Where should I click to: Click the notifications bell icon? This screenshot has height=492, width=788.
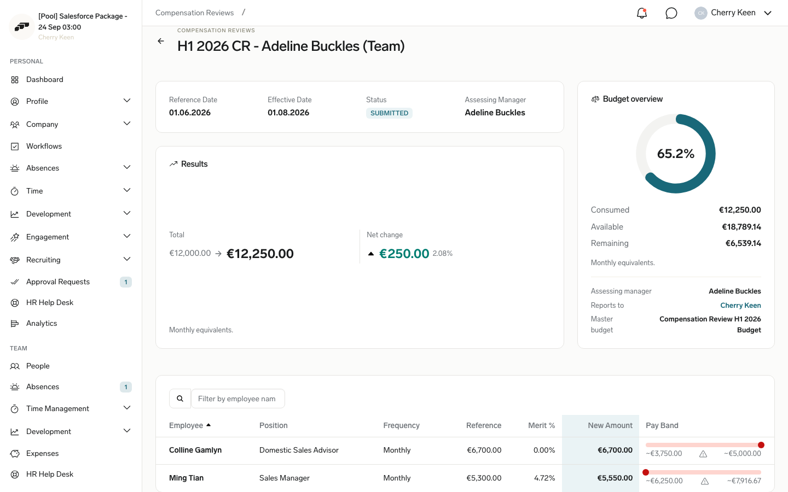[x=642, y=13]
